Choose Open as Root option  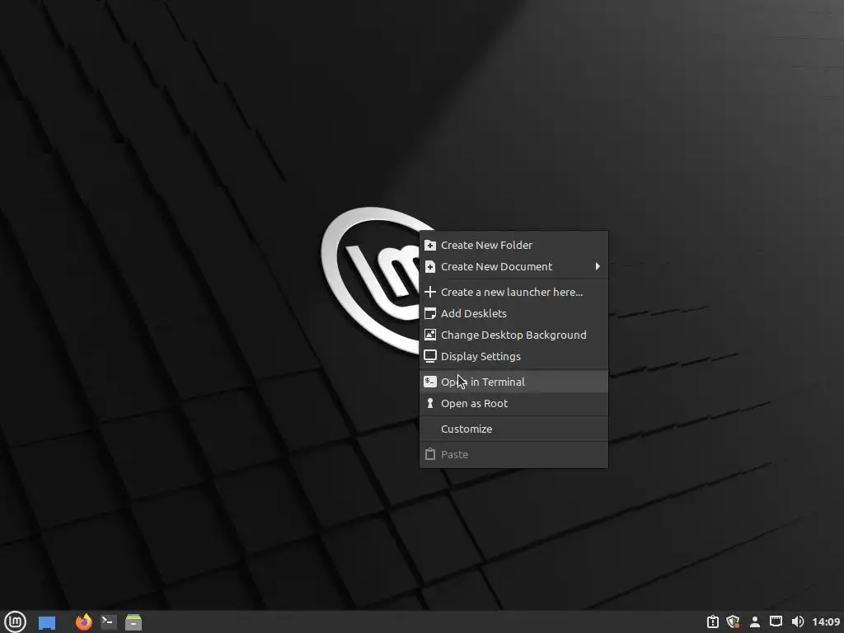point(513,403)
